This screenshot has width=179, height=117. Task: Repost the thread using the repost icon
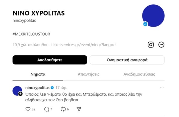[63, 109]
